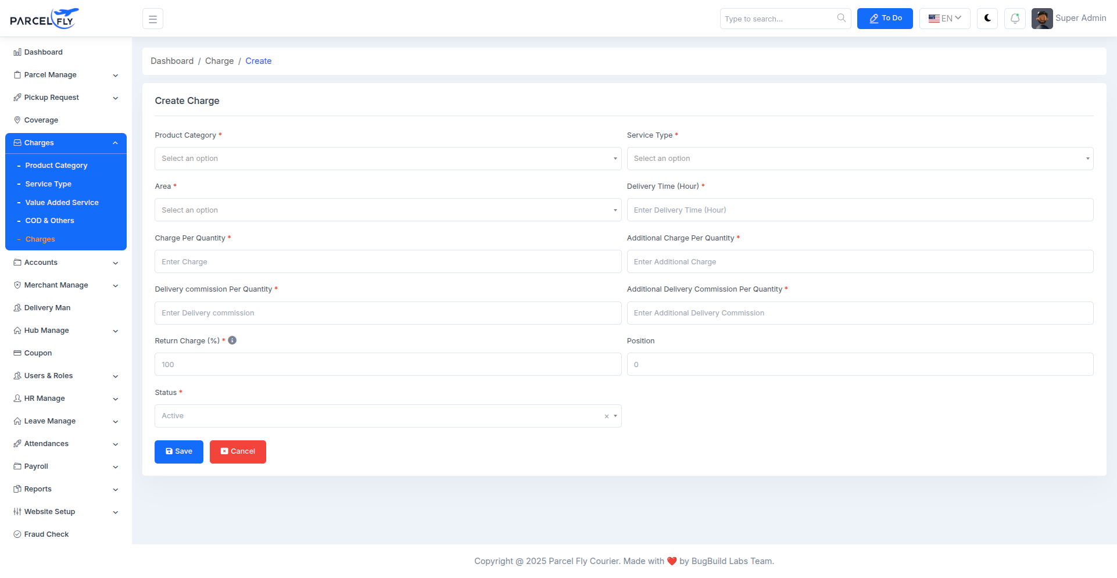Screen dimensions: 1117x578
Task: Open the Area select dropdown
Action: (388, 210)
